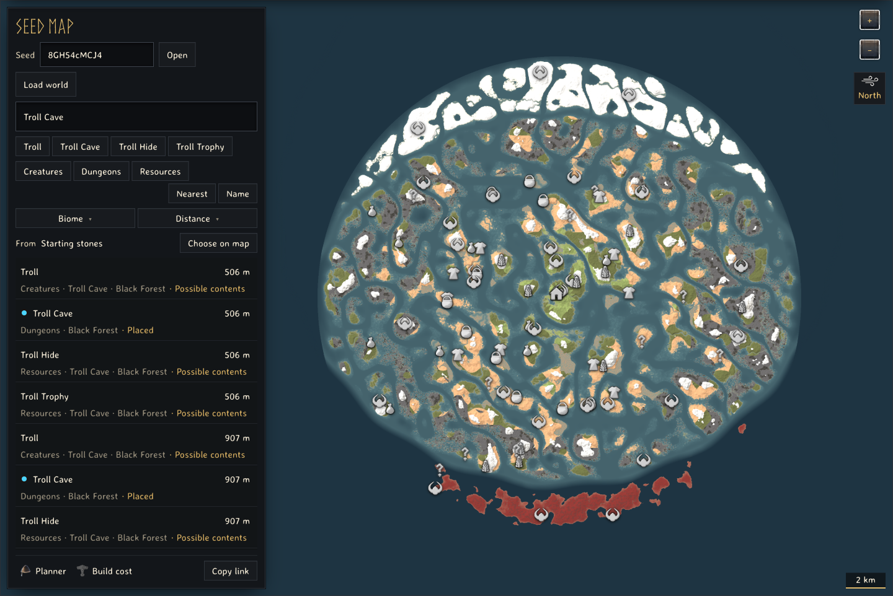
Task: Open the Distance dropdown
Action: 197,219
